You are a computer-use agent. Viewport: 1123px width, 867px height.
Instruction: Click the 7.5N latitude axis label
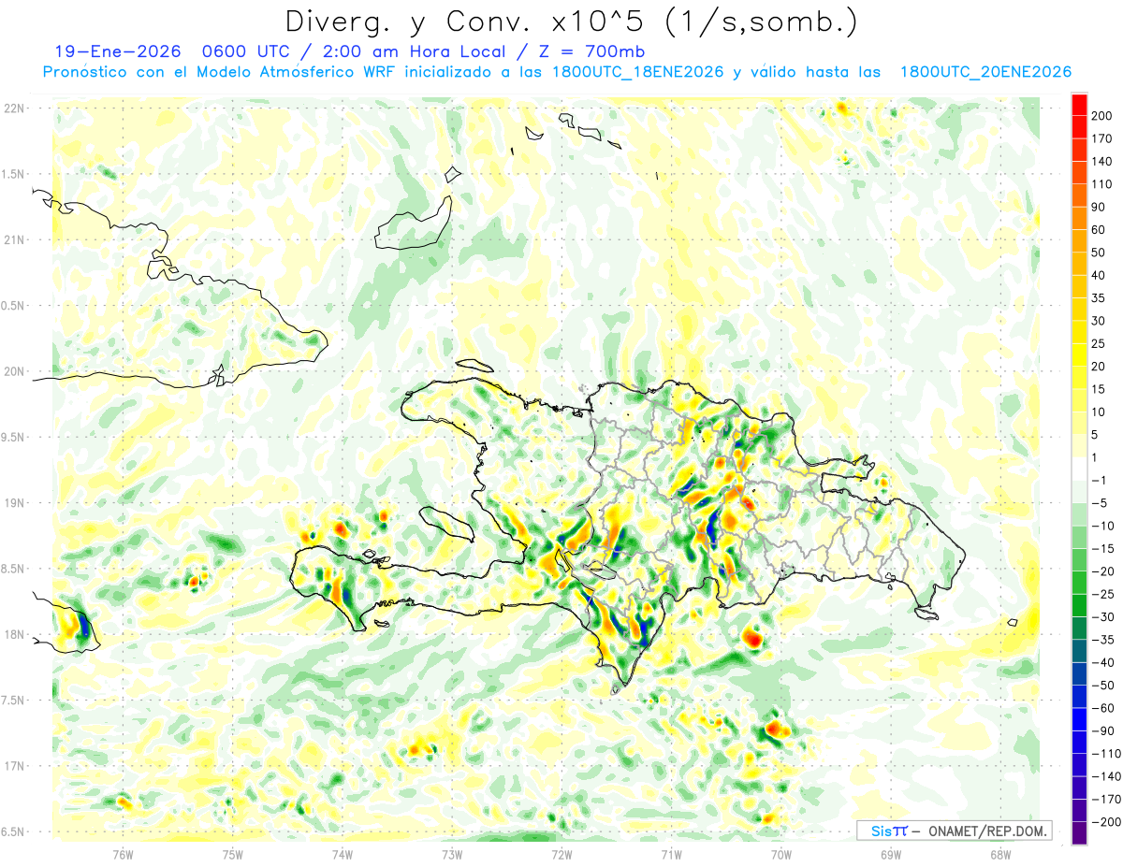13,700
